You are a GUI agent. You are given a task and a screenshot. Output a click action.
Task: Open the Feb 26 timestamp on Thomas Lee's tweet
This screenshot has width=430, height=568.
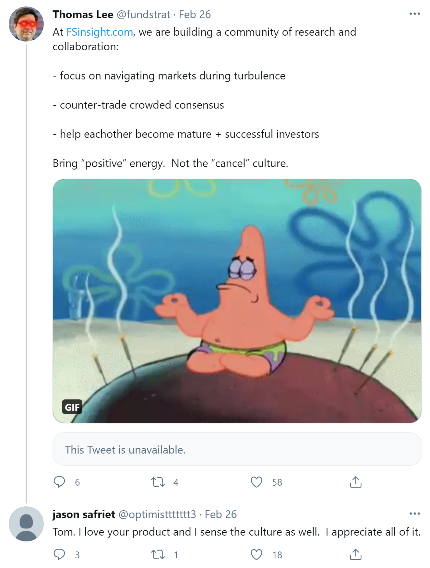[x=195, y=15]
